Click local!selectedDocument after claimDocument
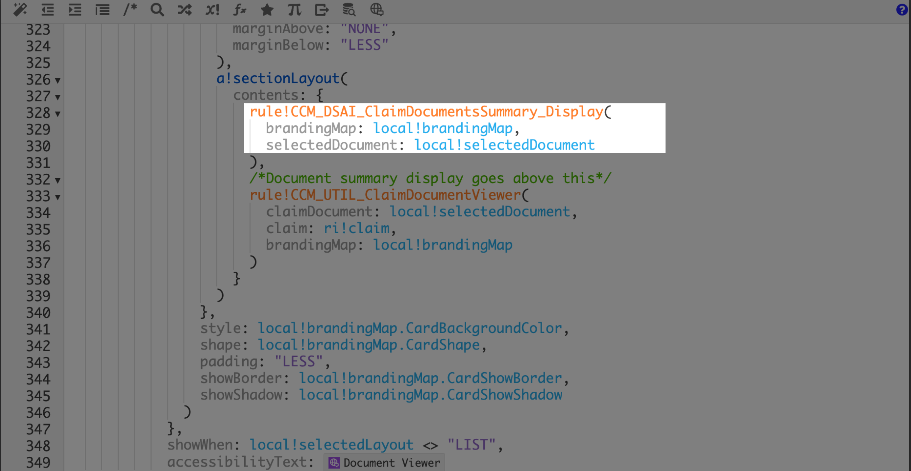The width and height of the screenshot is (911, 471). (479, 212)
